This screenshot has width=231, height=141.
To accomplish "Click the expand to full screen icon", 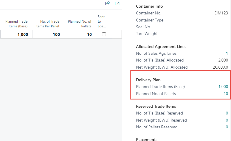I will coord(117,4).
